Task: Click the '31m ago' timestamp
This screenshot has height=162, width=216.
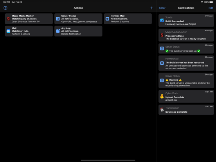Action: coord(209,16)
